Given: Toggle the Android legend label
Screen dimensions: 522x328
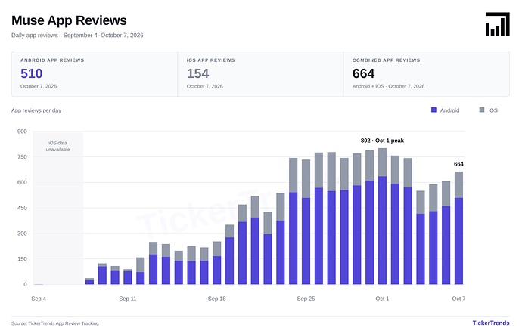Looking at the screenshot, I should [x=449, y=110].
